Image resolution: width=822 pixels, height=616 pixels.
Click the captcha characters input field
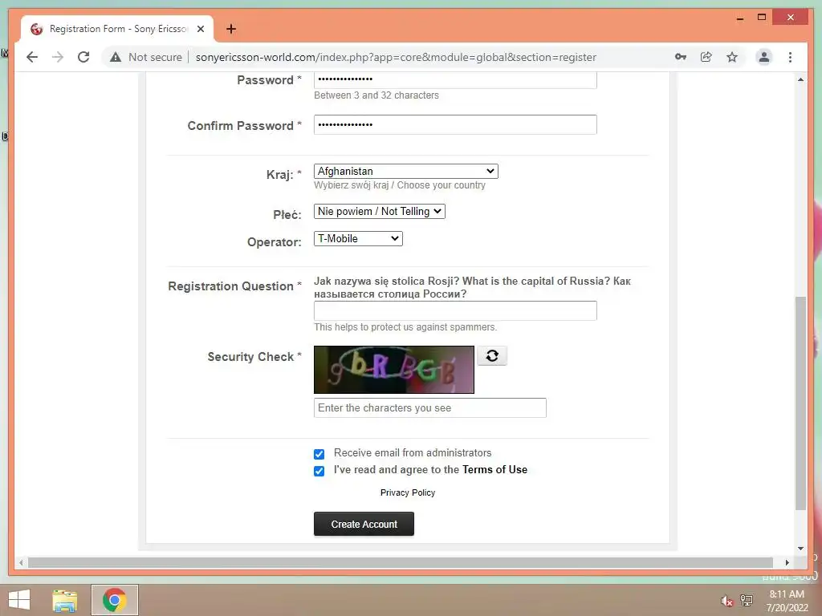pos(430,407)
